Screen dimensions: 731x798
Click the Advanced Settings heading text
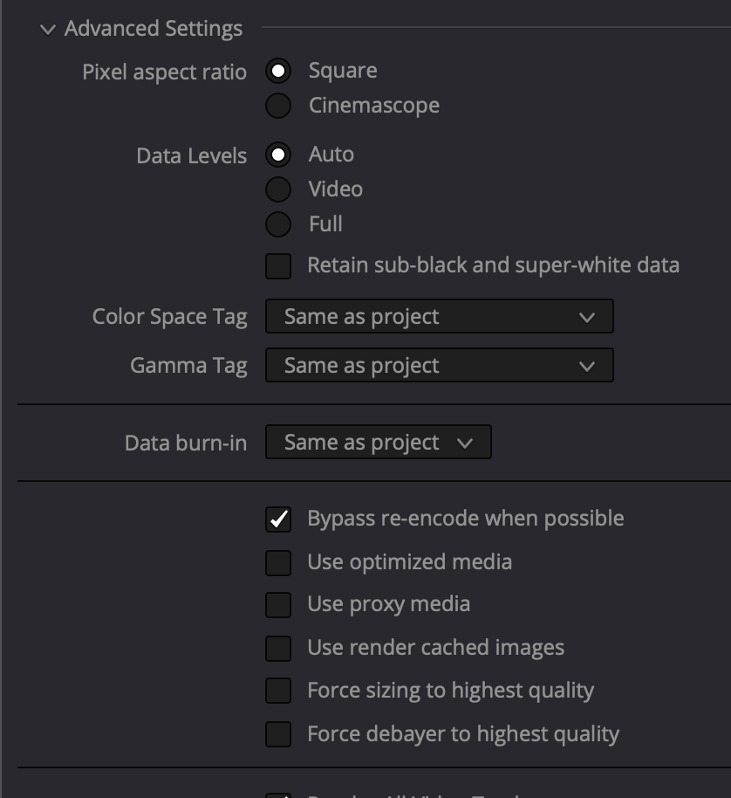coord(154,29)
